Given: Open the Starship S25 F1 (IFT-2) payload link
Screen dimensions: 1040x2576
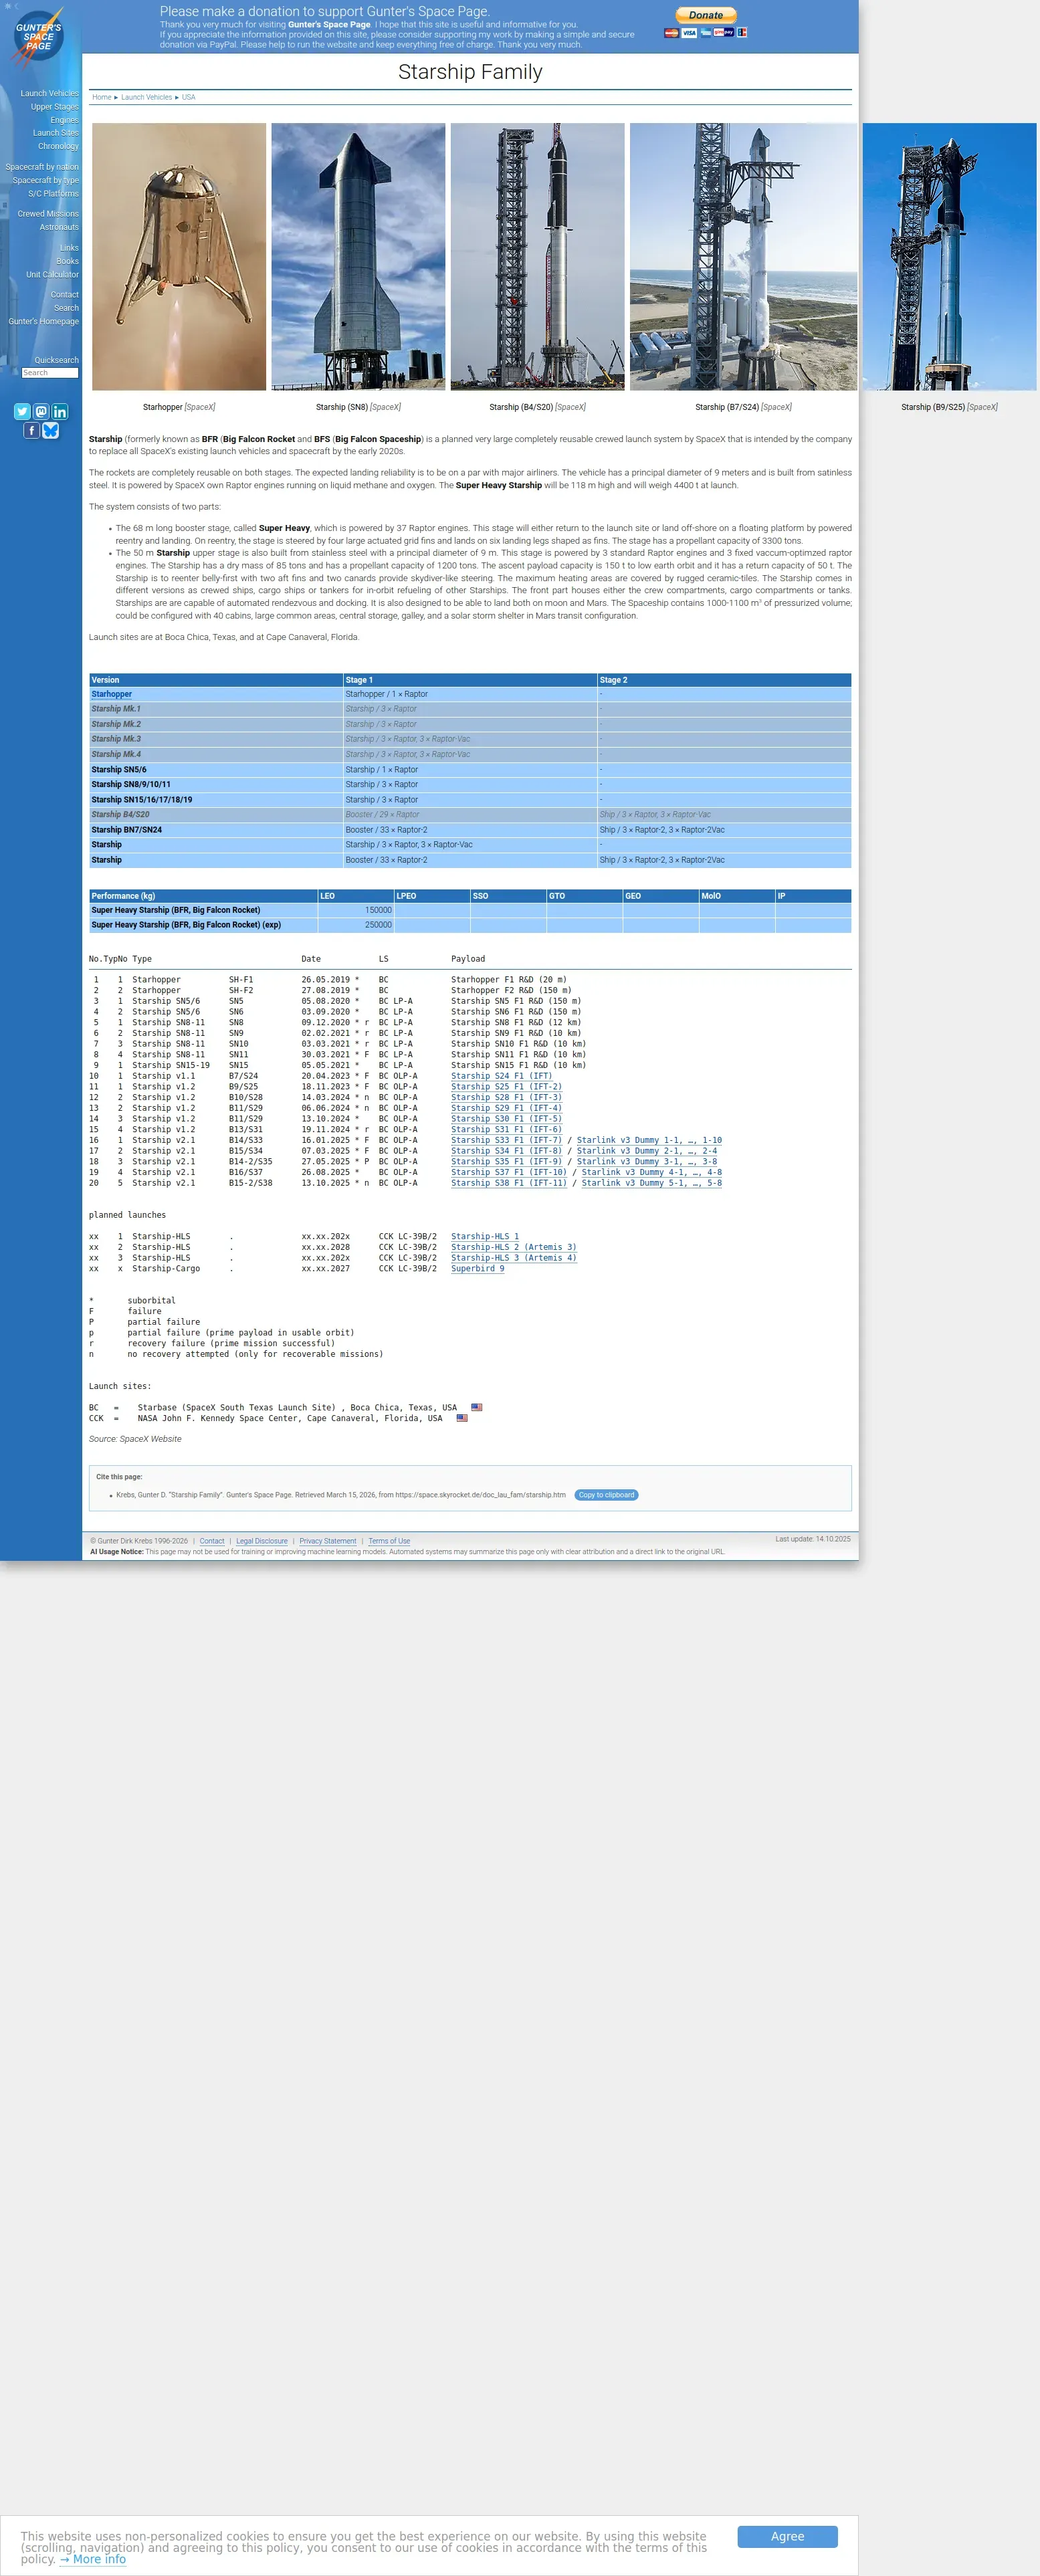Looking at the screenshot, I should click(506, 1087).
